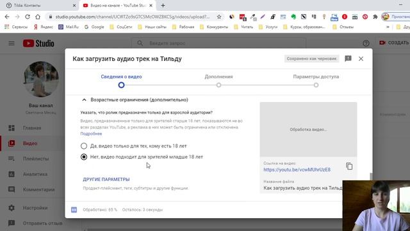The image size is (410, 231).
Task: Click the Параметры доступа step circle marker
Action: click(316, 85)
